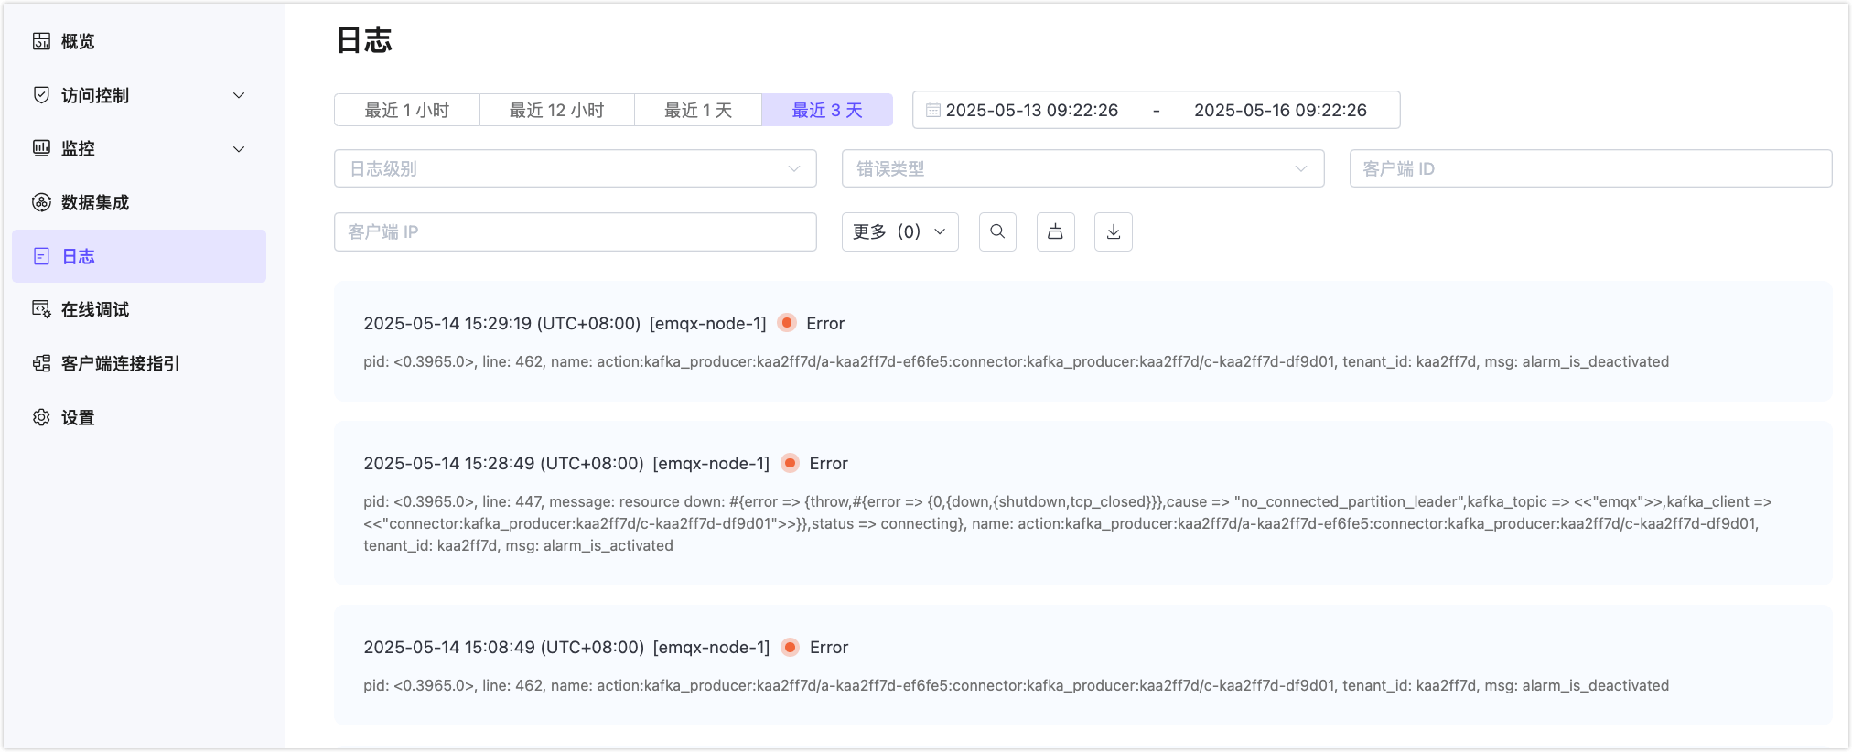This screenshot has width=1852, height=752.
Task: Click the calendar icon in date range
Action: click(x=932, y=111)
